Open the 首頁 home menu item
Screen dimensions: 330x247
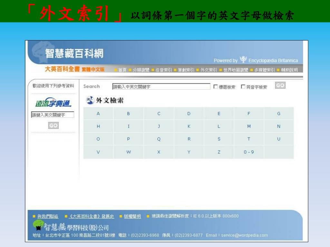coord(122,70)
